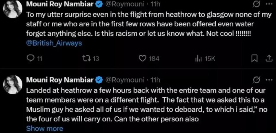Open more options menu on second tweet
The width and height of the screenshot is (276, 133).
[x=268, y=80]
